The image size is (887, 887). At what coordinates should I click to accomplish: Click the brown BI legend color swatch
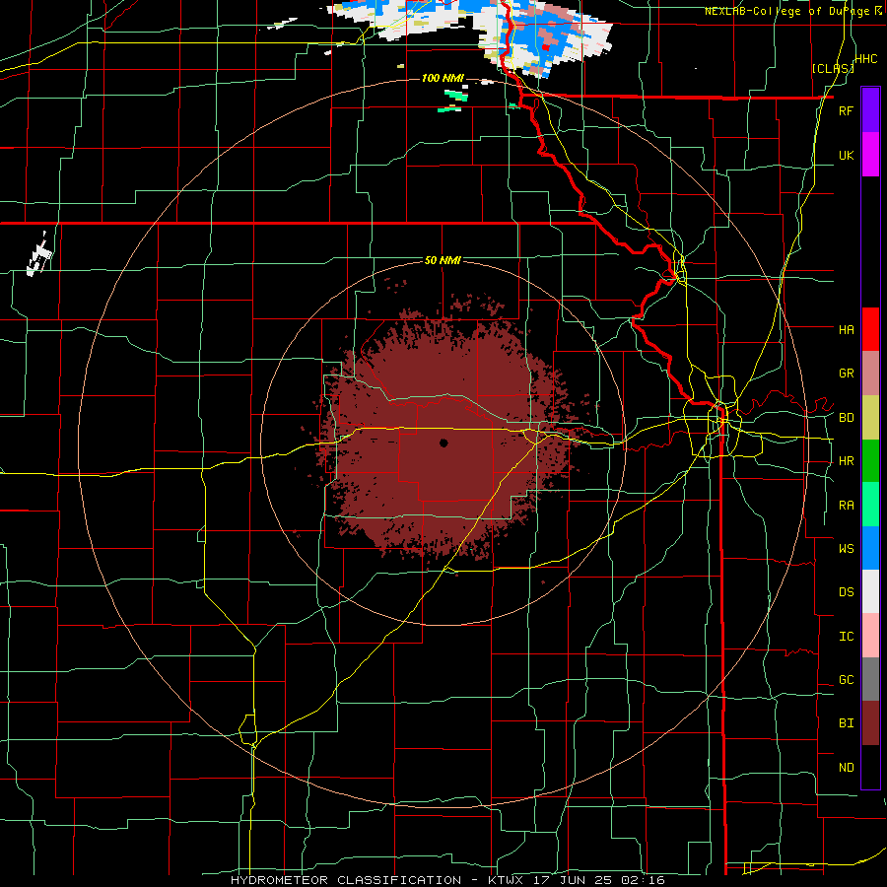pos(870,723)
